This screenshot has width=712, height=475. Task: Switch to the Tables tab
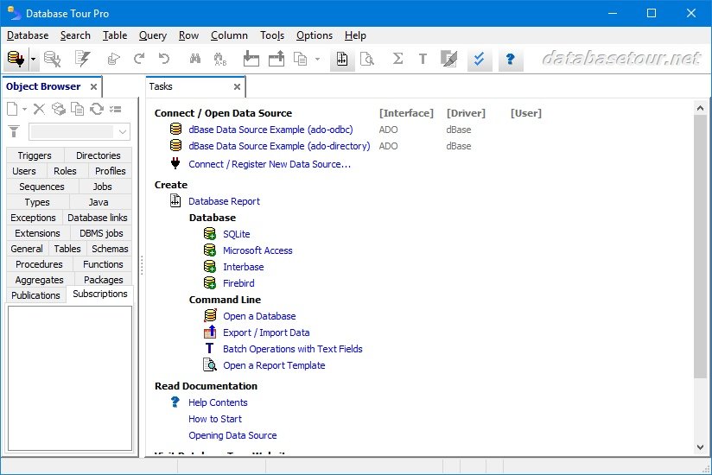click(x=67, y=249)
